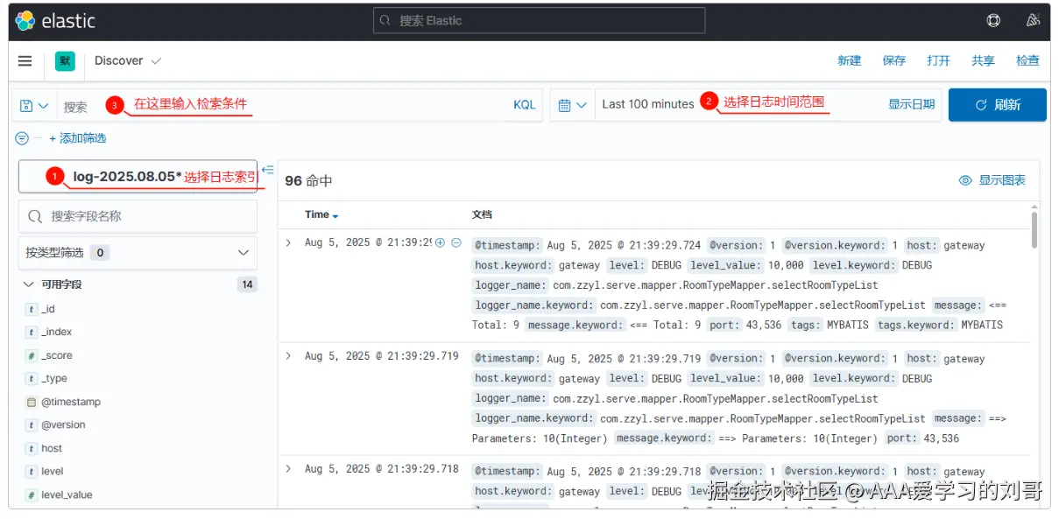Open the hamburger navigation menu
The width and height of the screenshot is (1059, 519).
[x=25, y=60]
